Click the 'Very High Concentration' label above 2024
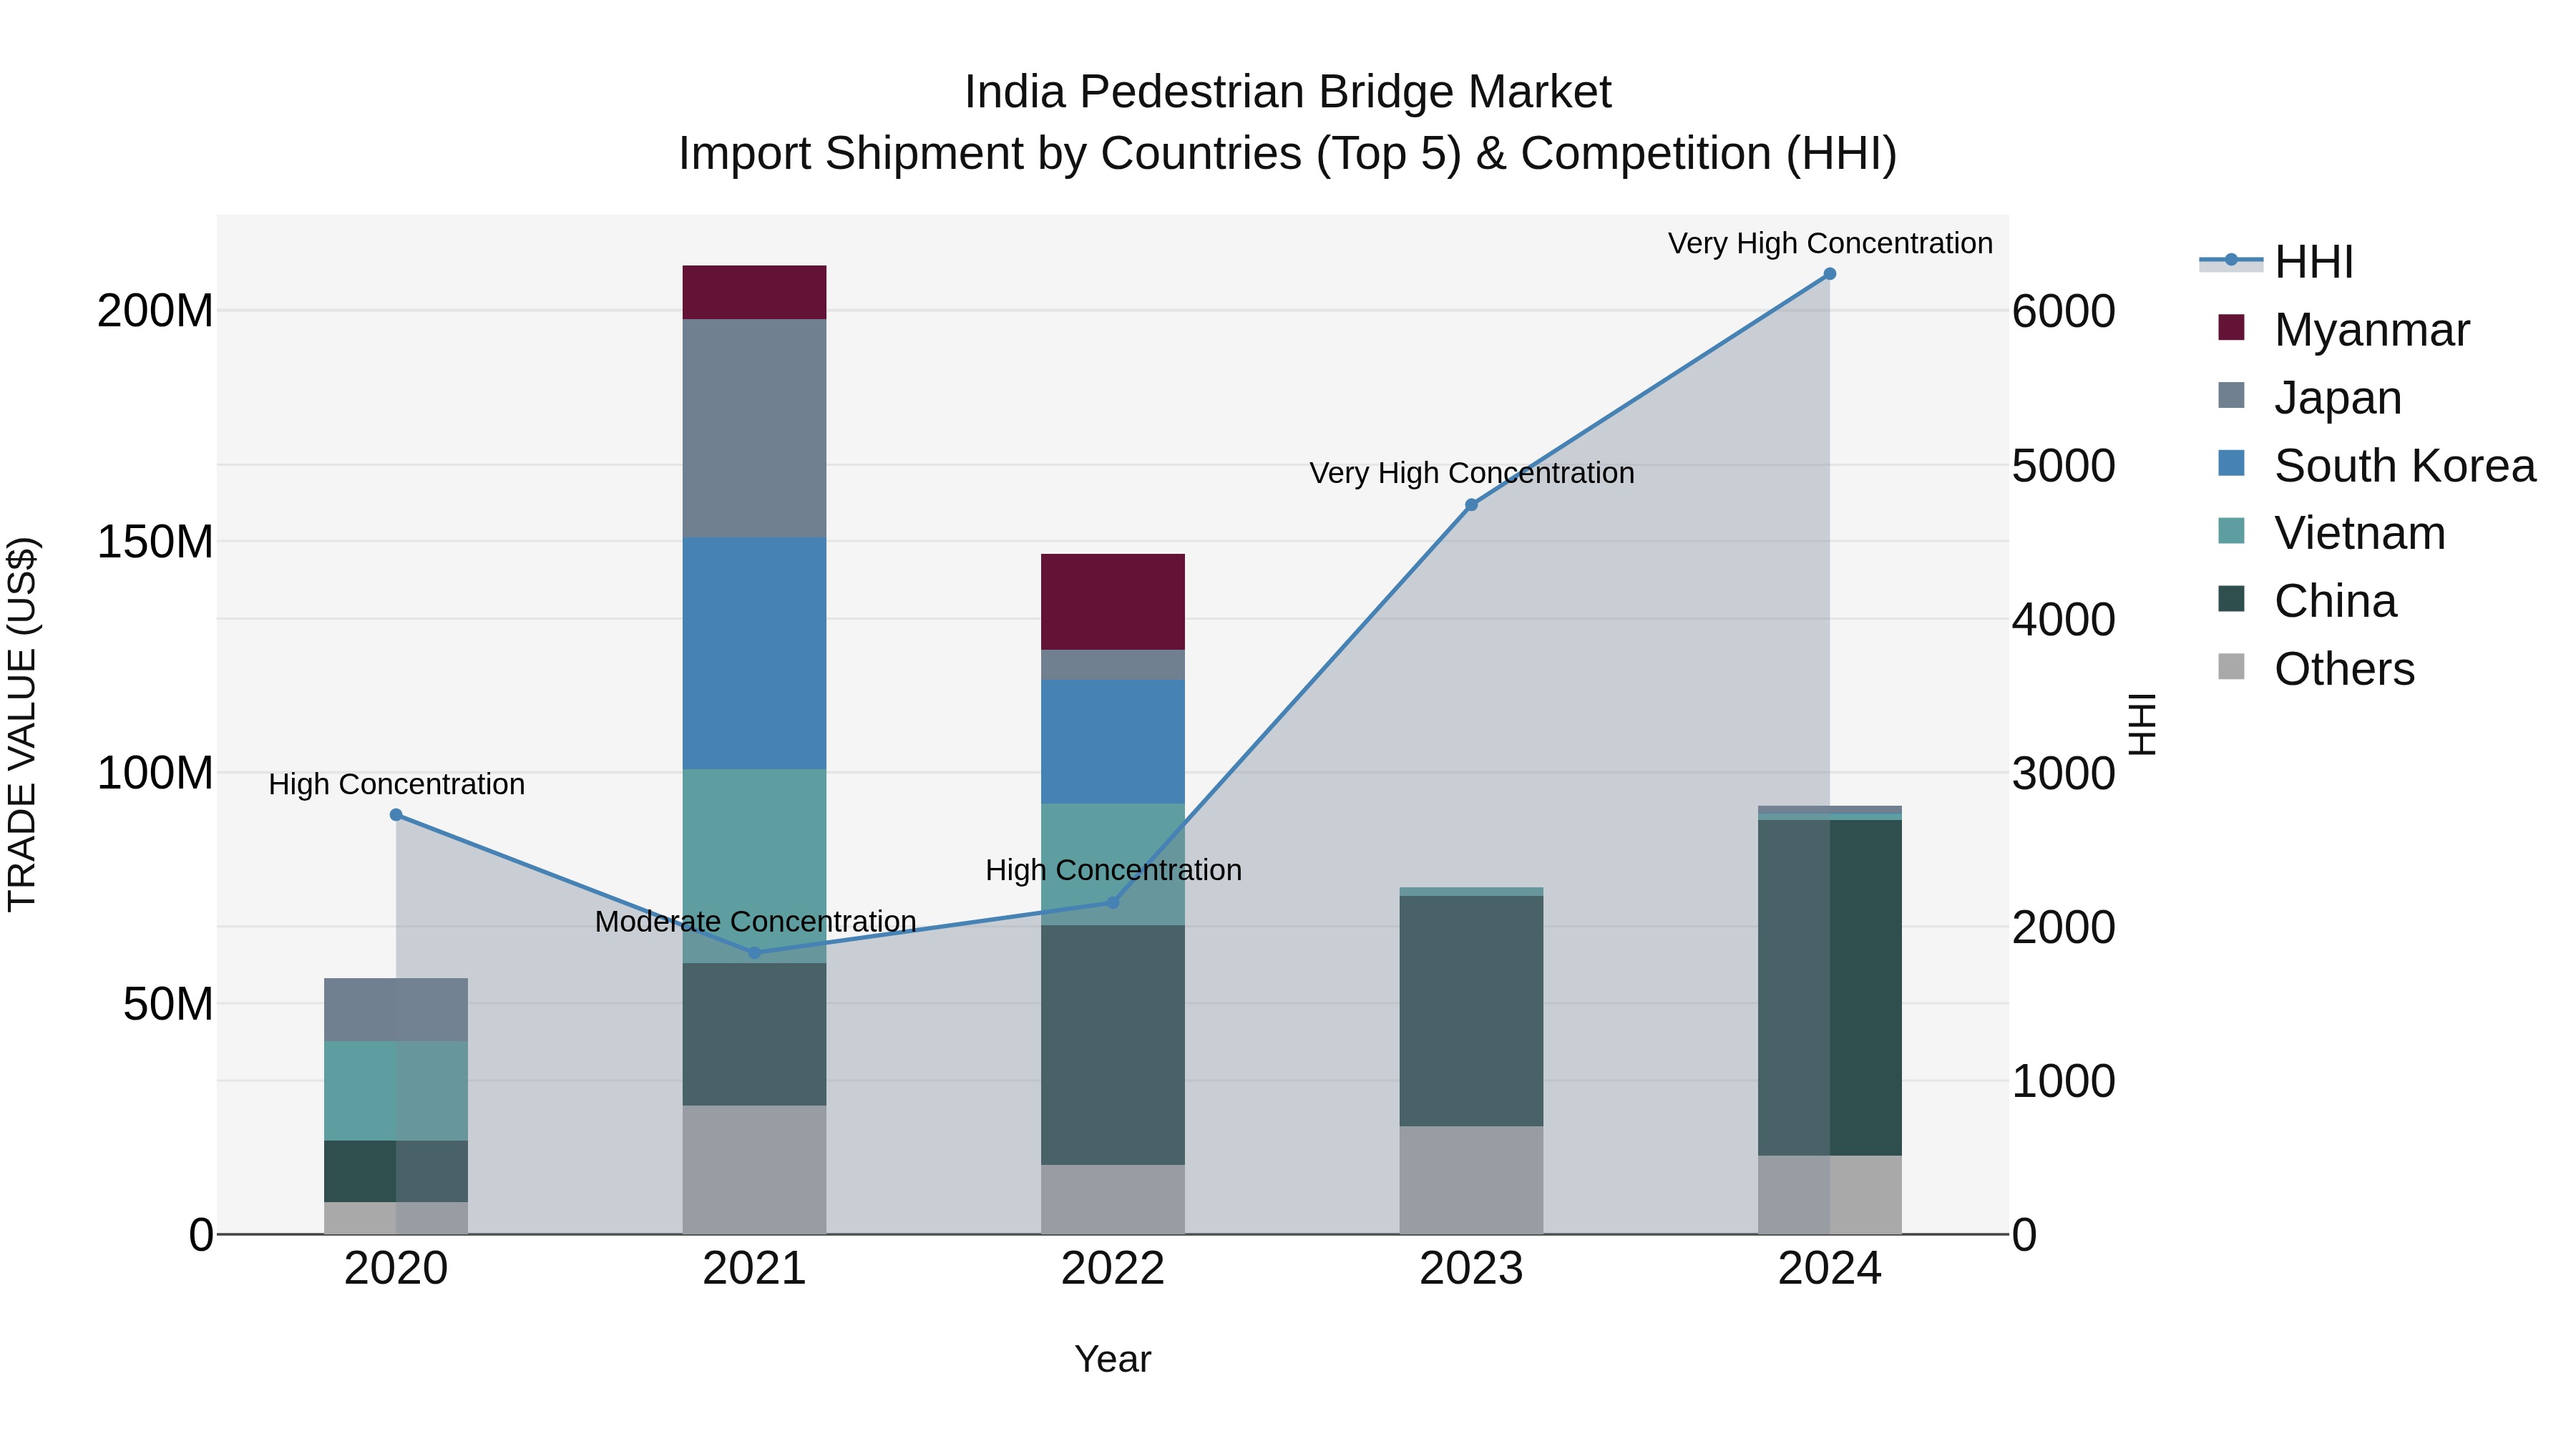Image resolution: width=2576 pixels, height=1449 pixels. [1830, 243]
